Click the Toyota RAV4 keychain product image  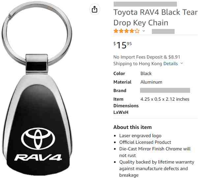coord(37,89)
